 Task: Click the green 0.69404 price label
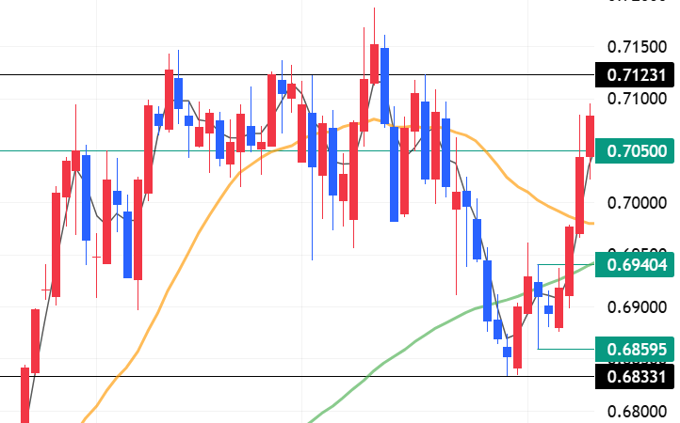click(637, 264)
